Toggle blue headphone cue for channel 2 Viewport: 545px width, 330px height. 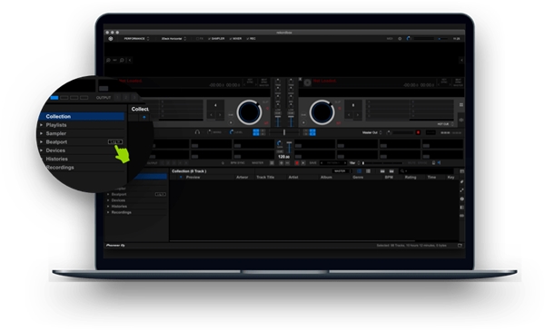pos(312,132)
